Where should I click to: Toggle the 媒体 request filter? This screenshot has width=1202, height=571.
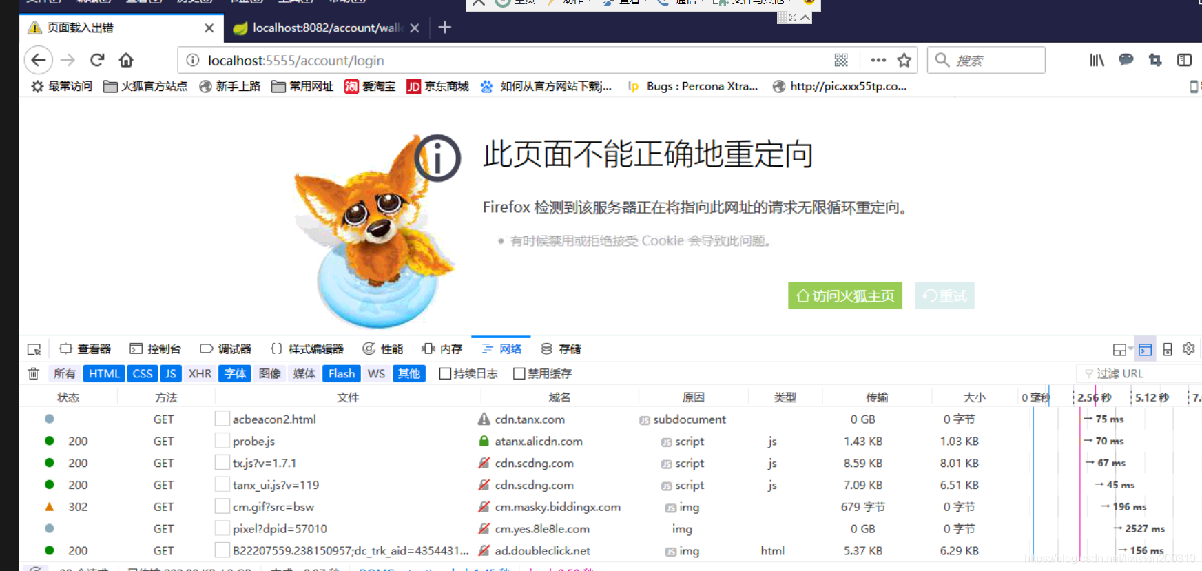click(304, 373)
